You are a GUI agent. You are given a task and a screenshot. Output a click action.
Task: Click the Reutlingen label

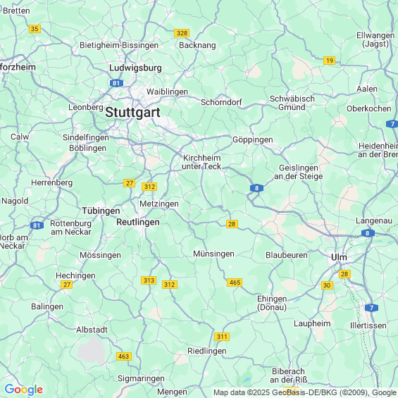pyautogui.click(x=138, y=222)
